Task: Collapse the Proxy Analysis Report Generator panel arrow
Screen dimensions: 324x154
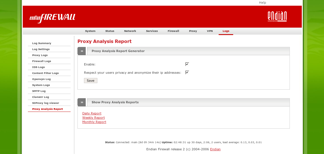Action: tap(82, 51)
